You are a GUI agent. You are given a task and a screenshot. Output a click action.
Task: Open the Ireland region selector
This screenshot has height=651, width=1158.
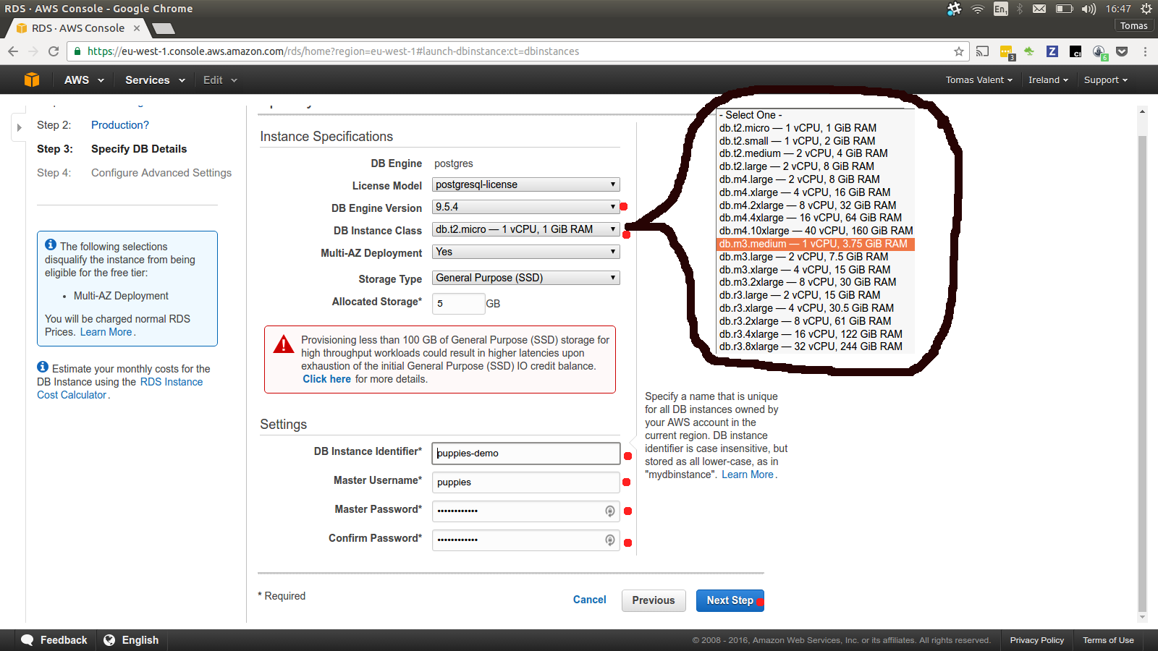[1048, 80]
